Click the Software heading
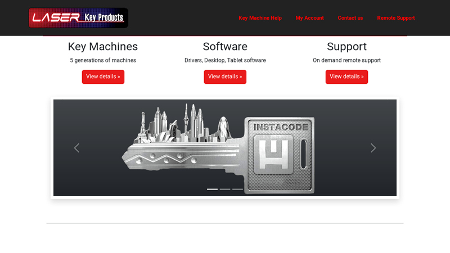The width and height of the screenshot is (450, 253). pos(225,47)
